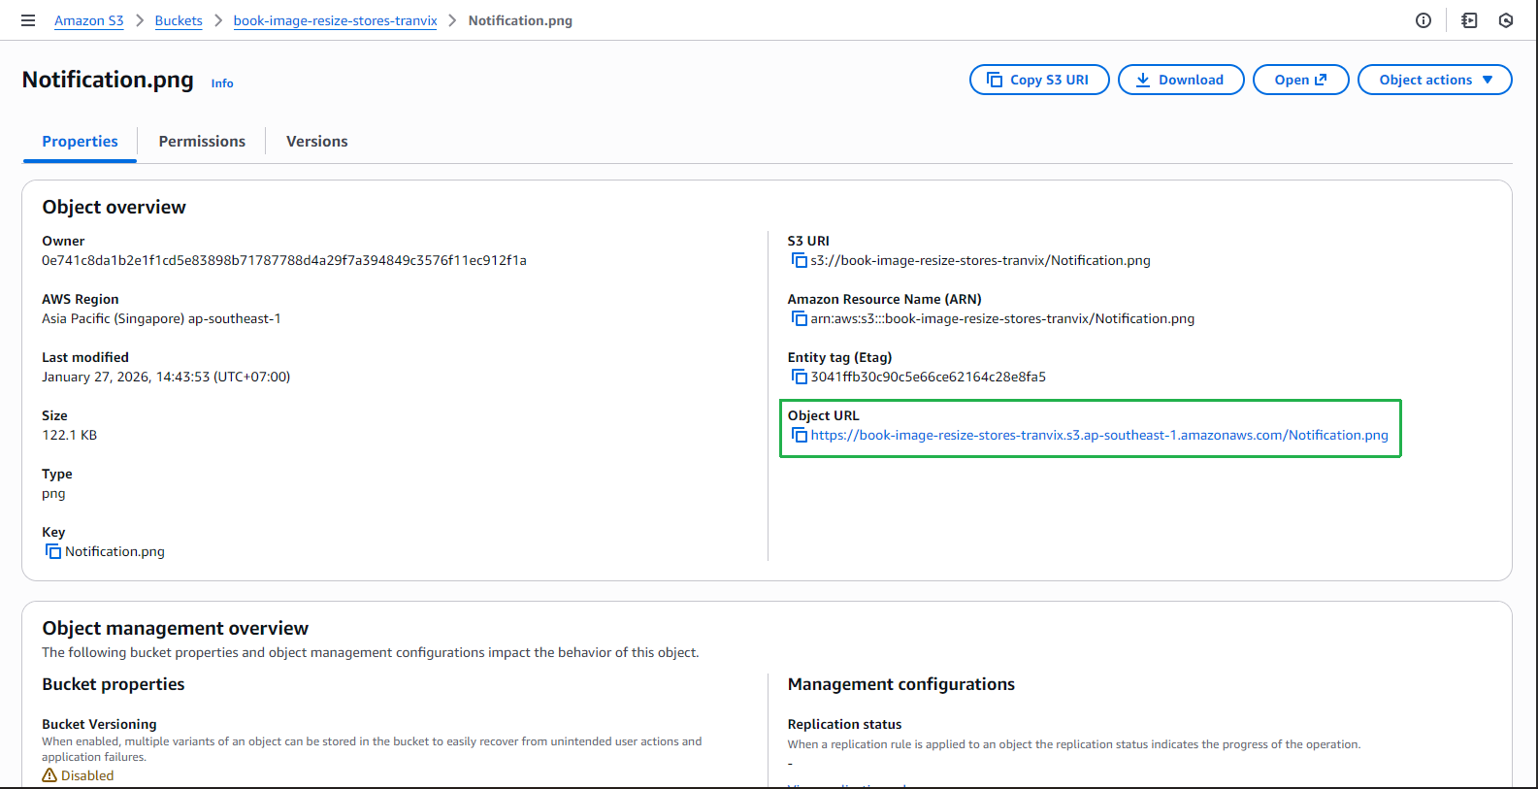Switch to the Permissions tab
This screenshot has width=1538, height=789.
[x=202, y=142]
